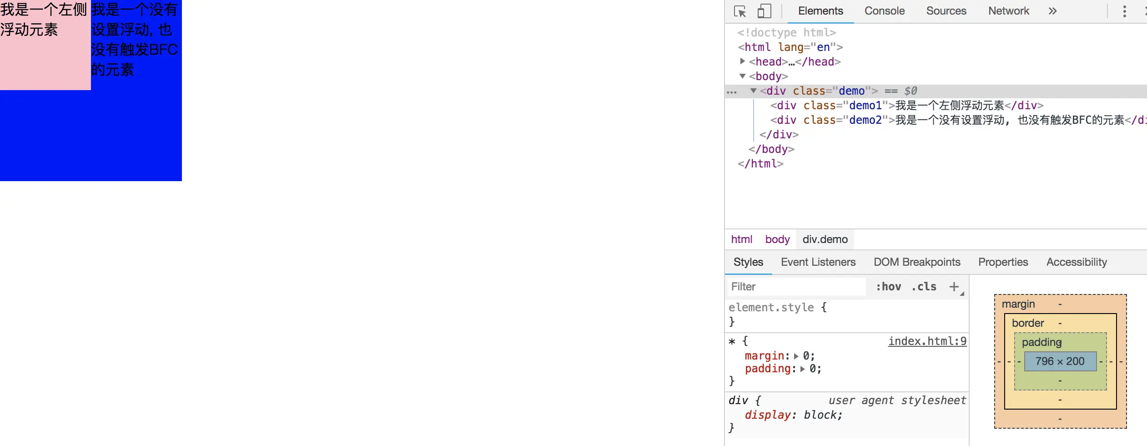The width and height of the screenshot is (1147, 446).
Task: Click the border label in box model
Action: tap(1028, 323)
